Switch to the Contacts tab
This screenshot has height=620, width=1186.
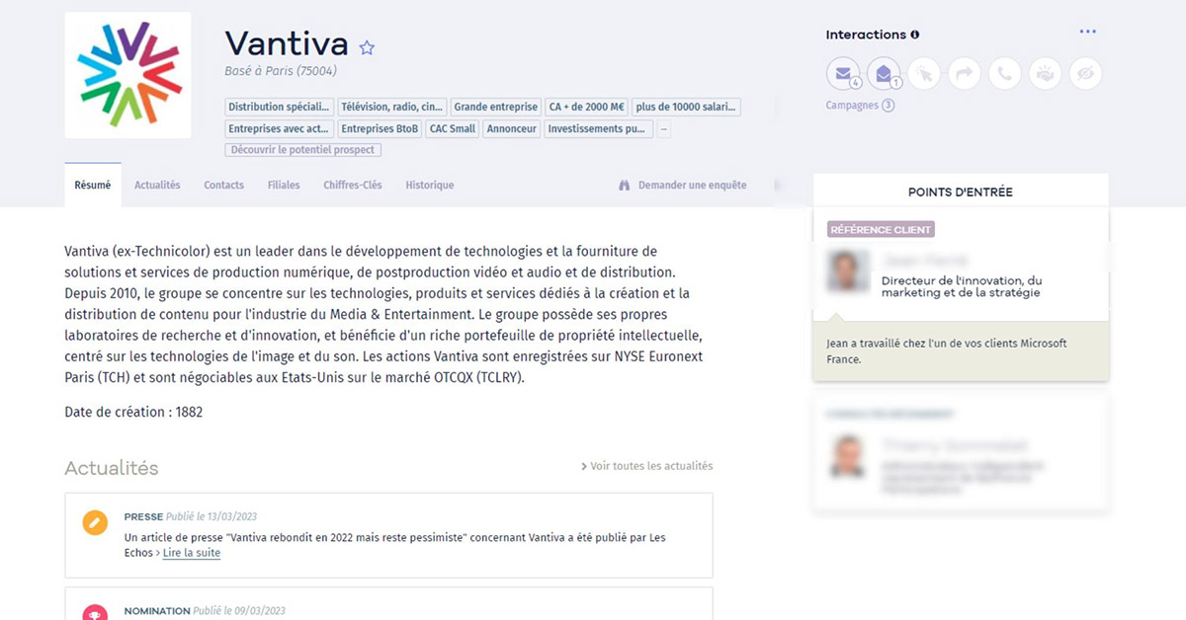pyautogui.click(x=223, y=186)
